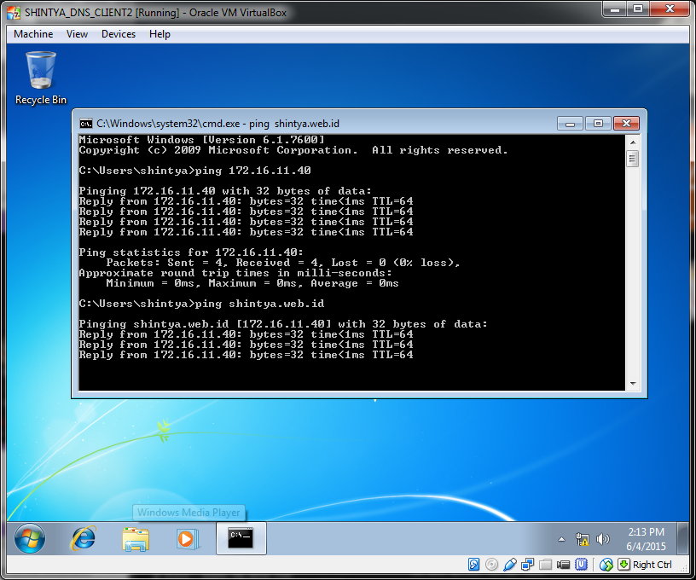Click the VirtualBox USB devices indicator
The image size is (696, 580).
(x=510, y=565)
